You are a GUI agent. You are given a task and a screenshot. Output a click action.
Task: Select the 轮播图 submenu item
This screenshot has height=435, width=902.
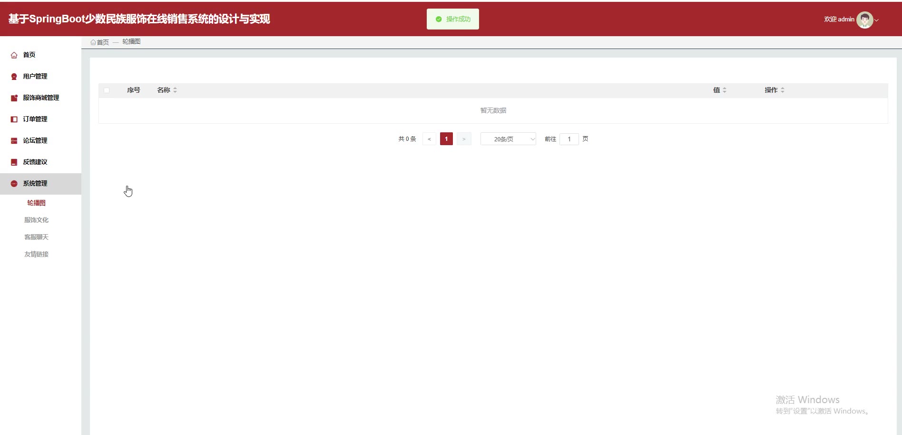tap(36, 203)
